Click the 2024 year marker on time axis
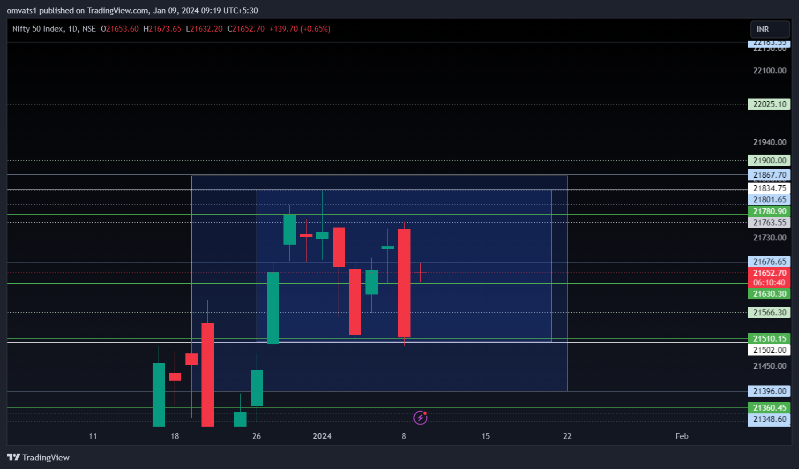 click(322, 436)
